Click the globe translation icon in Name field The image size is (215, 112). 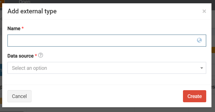click(x=199, y=40)
